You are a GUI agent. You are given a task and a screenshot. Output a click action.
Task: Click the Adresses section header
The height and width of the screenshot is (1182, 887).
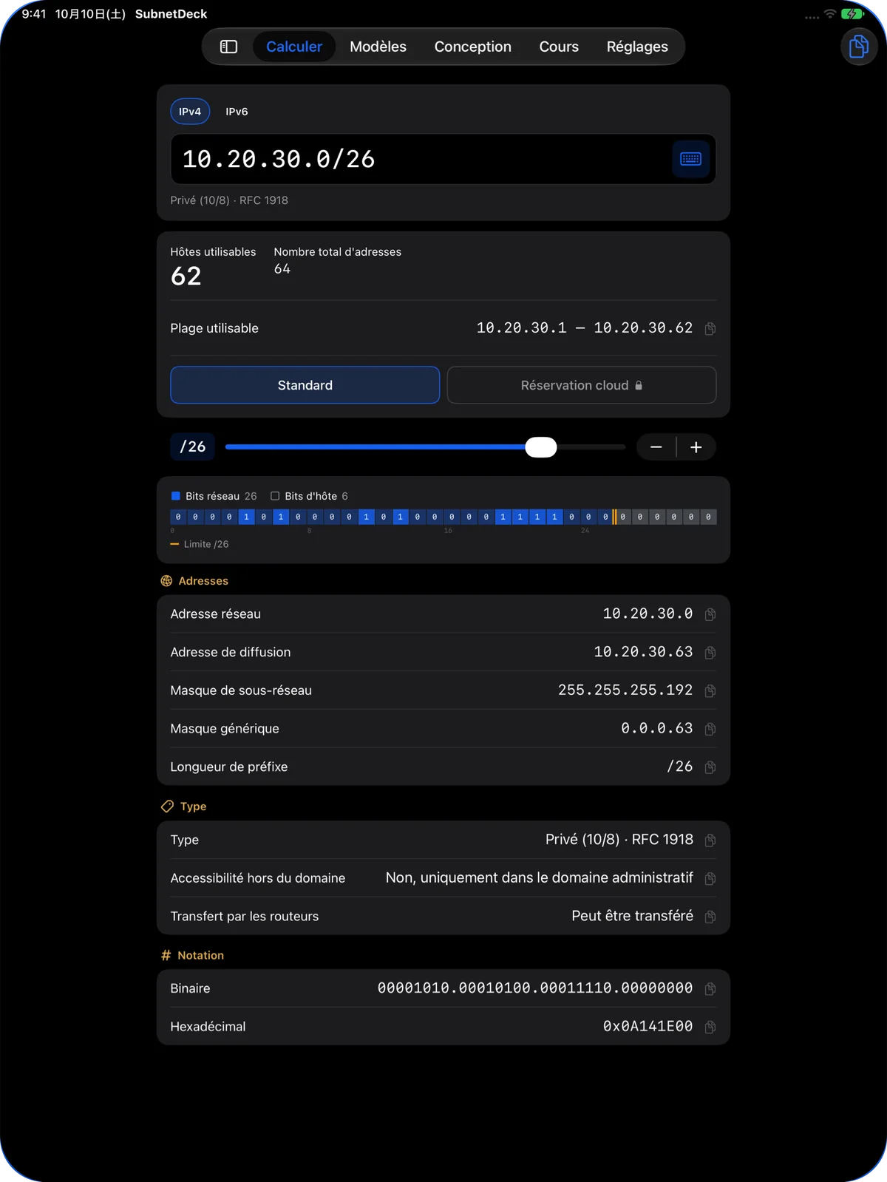(194, 581)
